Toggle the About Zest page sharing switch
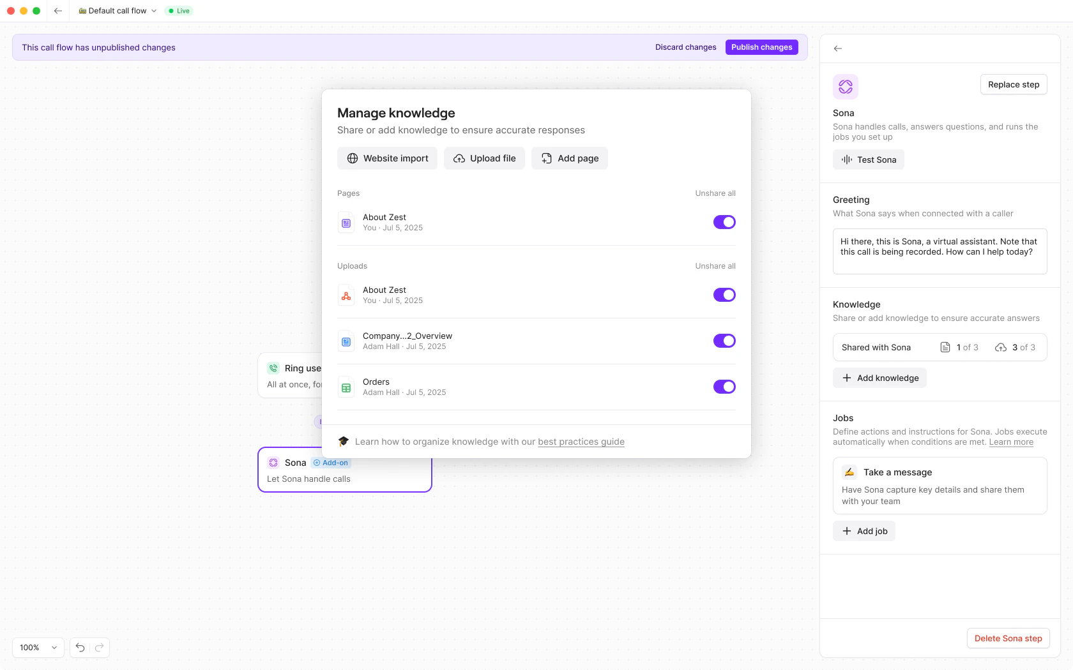 [724, 222]
